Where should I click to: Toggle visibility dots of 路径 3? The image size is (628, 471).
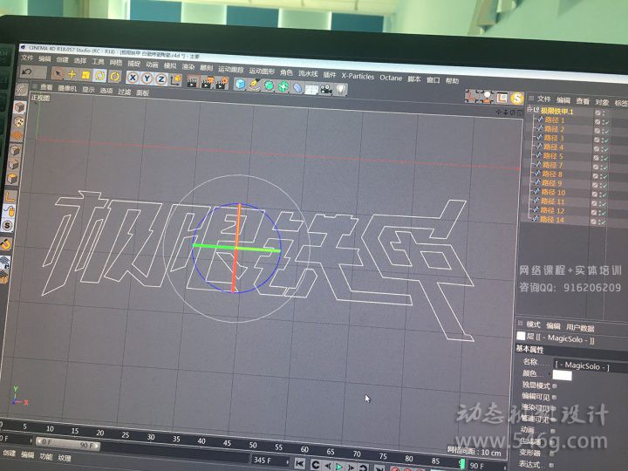pos(603,140)
